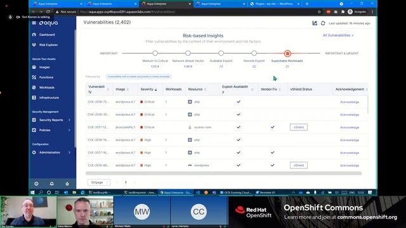Open Workloads in the sidebar

coord(46,87)
